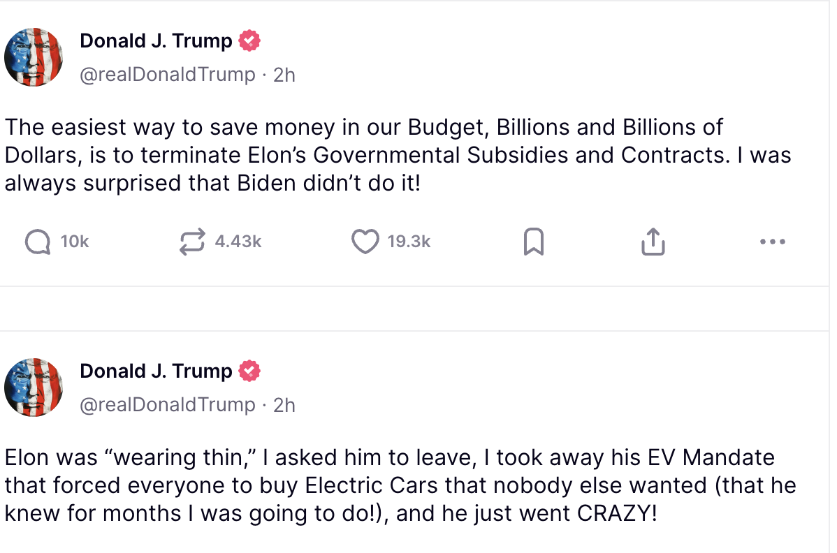The width and height of the screenshot is (837, 553).
Task: Click the 10k reply count
Action: coord(75,242)
